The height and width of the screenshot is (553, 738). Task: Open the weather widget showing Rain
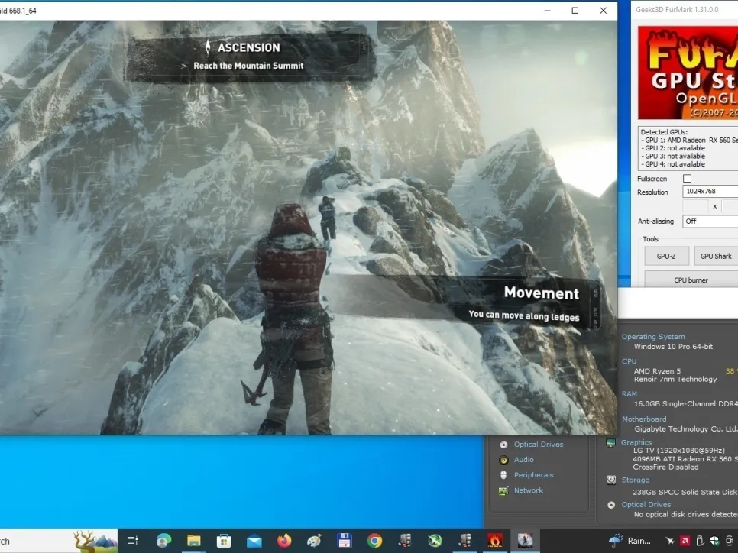(x=630, y=541)
